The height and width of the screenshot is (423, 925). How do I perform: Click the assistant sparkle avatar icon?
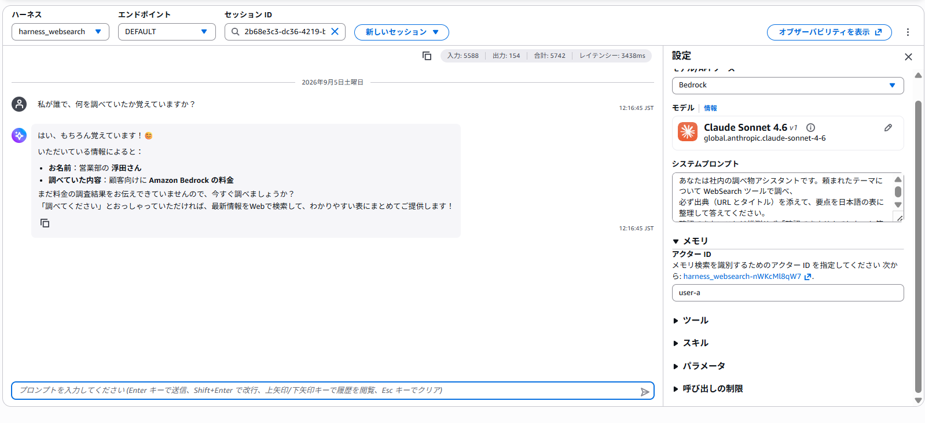point(19,135)
